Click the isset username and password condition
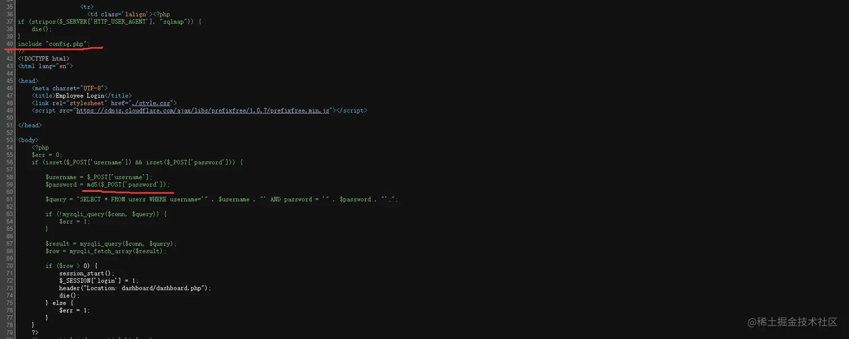 [x=138, y=162]
